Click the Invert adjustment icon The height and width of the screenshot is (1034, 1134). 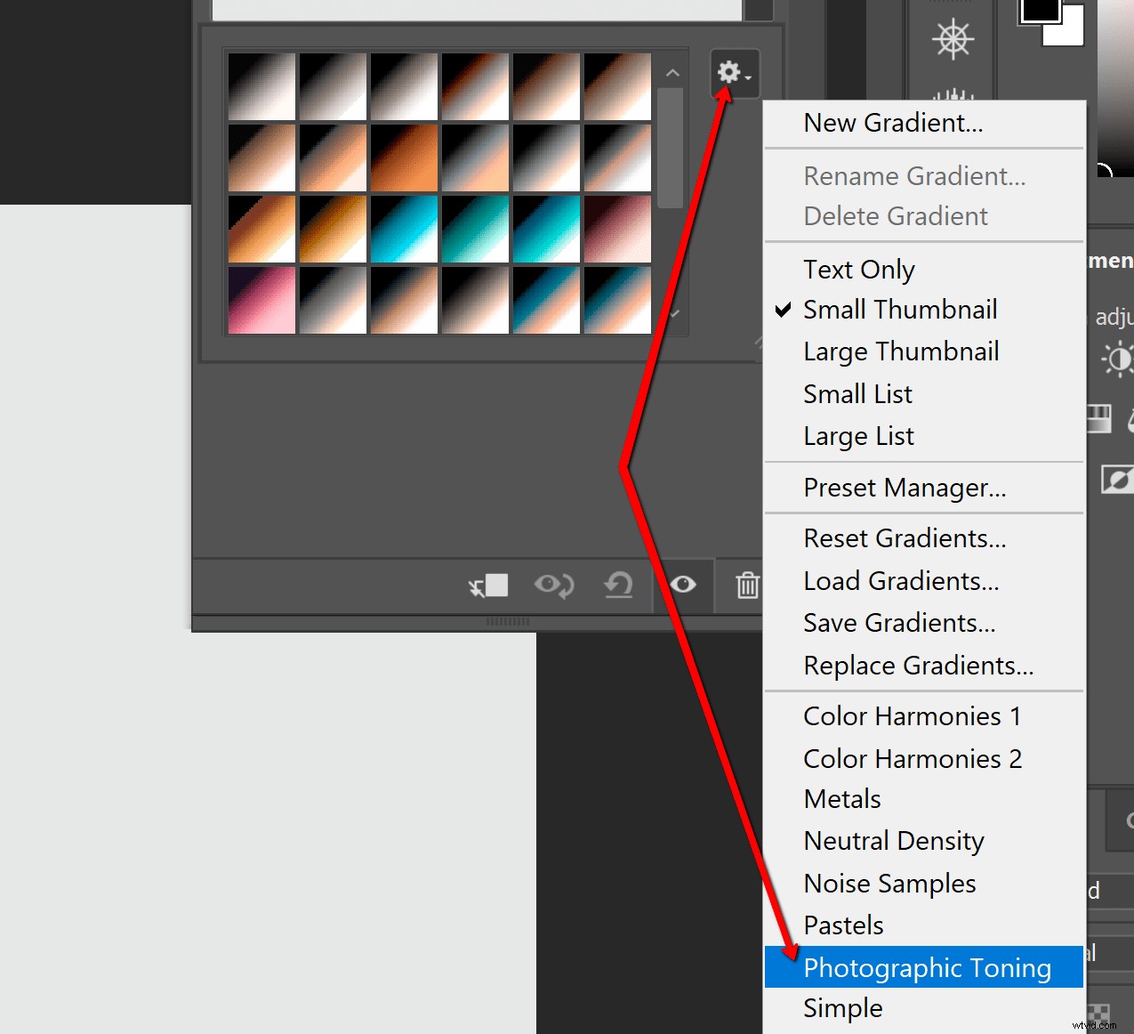(1118, 481)
